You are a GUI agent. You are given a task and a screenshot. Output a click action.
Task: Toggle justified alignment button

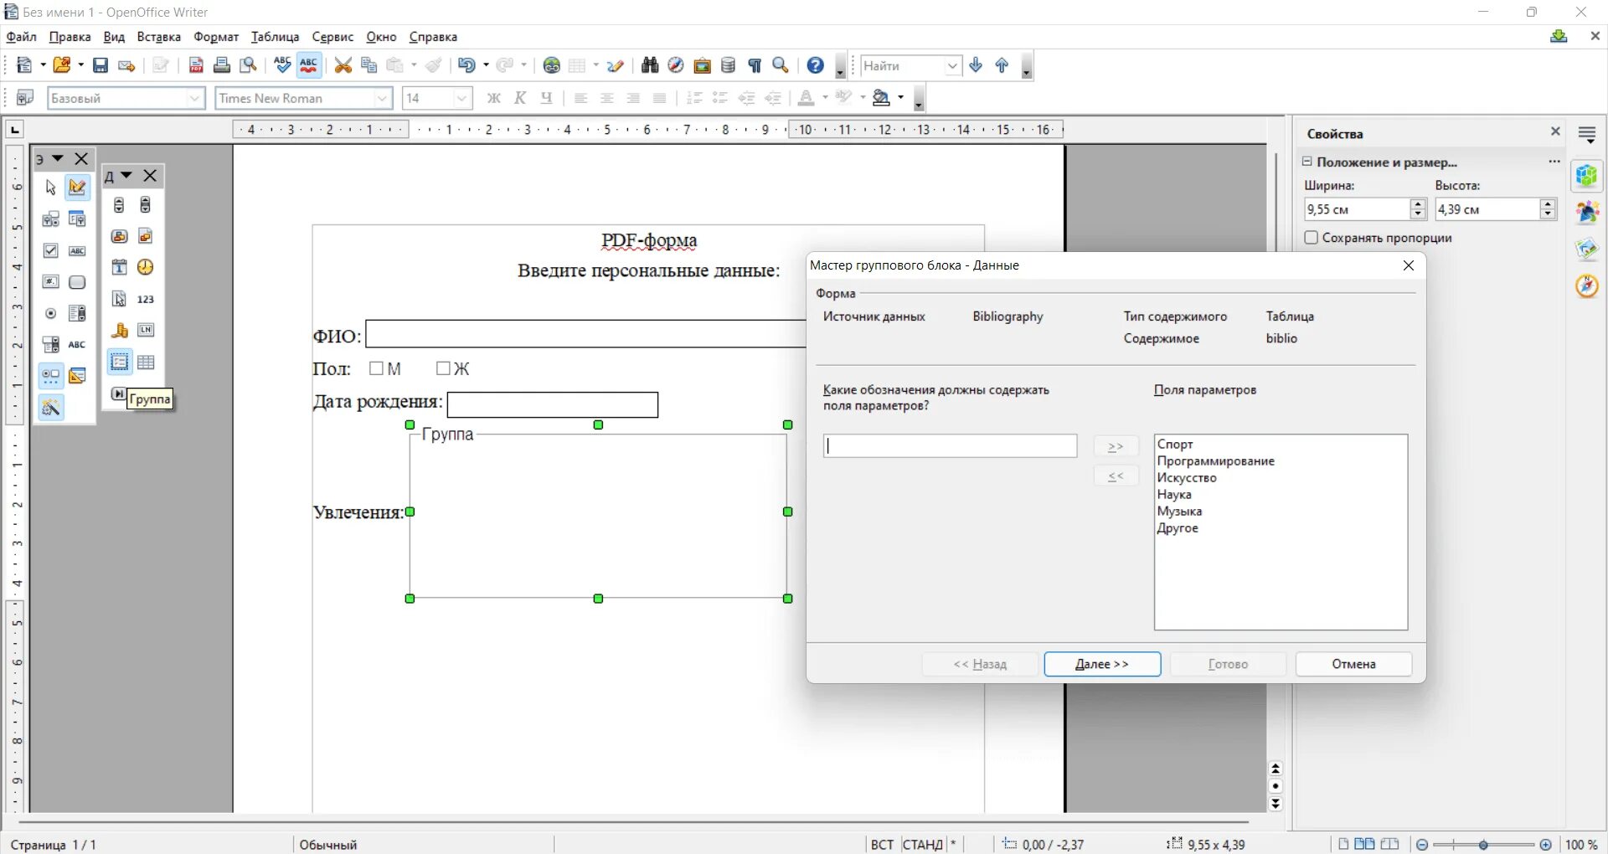coord(659,98)
